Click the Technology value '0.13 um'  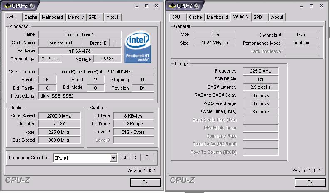[x=50, y=59]
